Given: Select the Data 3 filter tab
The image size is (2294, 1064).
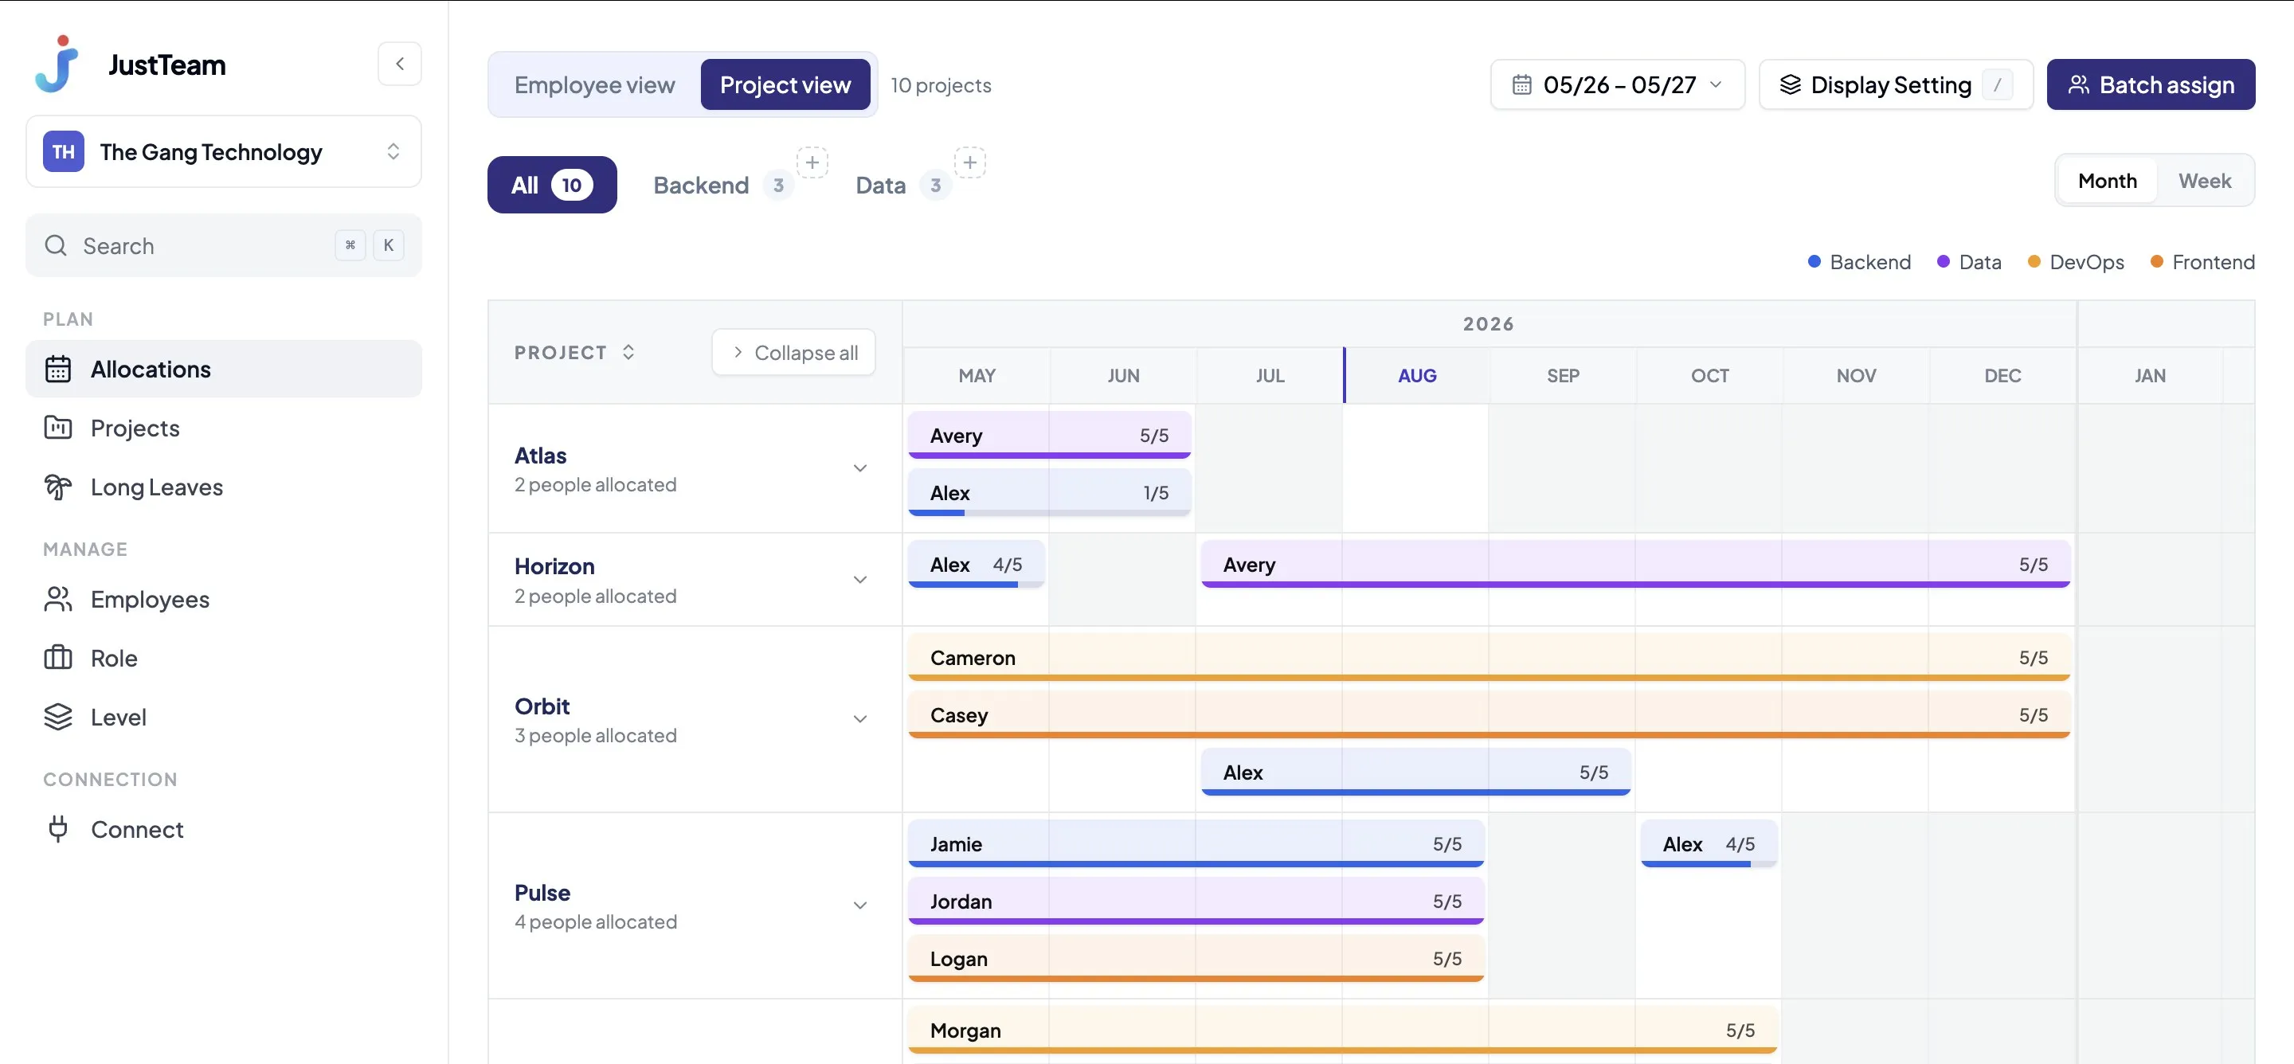Looking at the screenshot, I should pos(902,186).
